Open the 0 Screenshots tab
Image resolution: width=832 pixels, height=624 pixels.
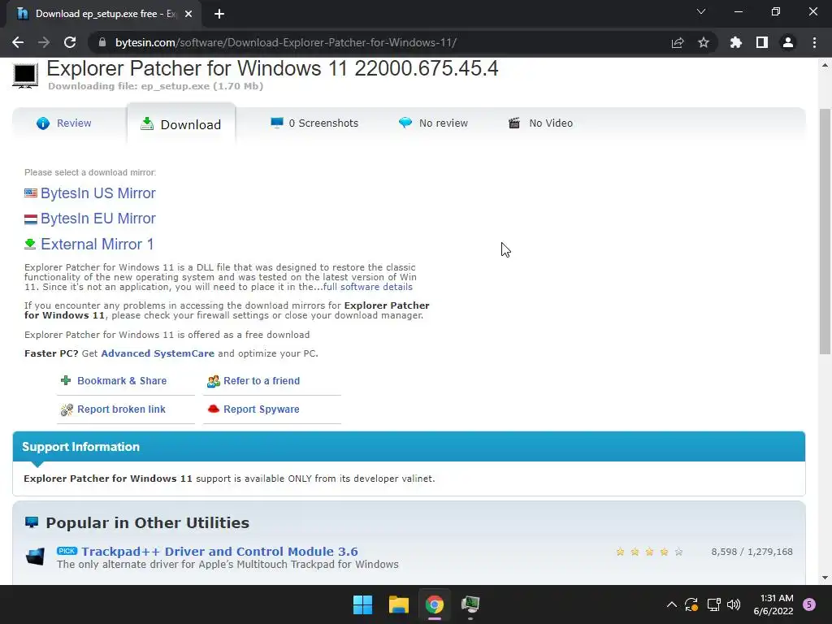point(314,123)
